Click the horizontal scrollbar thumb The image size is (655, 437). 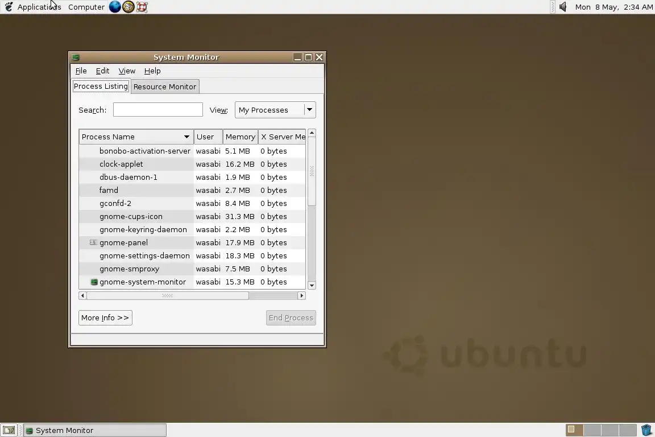[x=167, y=296]
